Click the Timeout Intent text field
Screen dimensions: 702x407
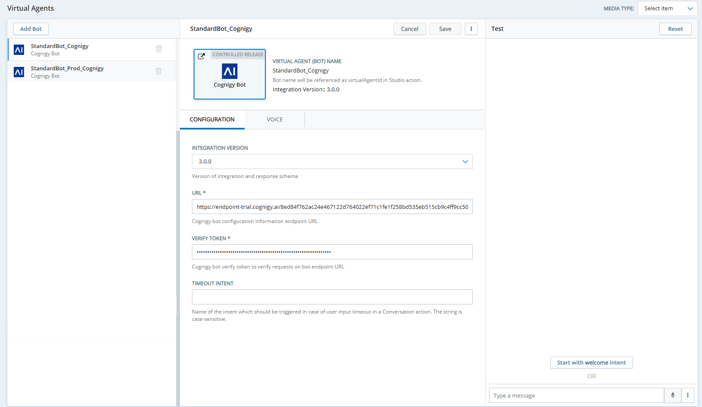point(332,297)
